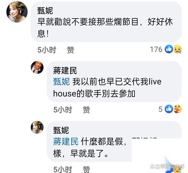Click the blue 蔣建民 mention in the last reply
This screenshot has height=173, width=188.
pyautogui.click(x=66, y=142)
